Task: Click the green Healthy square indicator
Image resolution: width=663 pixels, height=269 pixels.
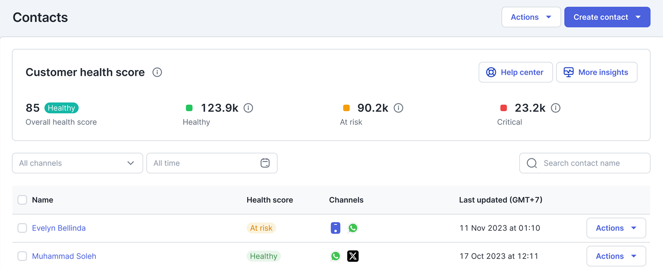Action: point(189,108)
